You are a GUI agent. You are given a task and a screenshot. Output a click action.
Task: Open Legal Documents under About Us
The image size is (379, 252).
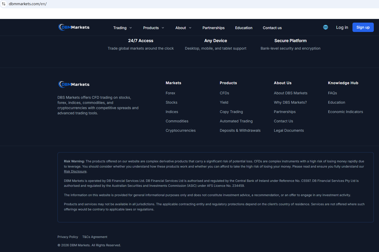289,130
